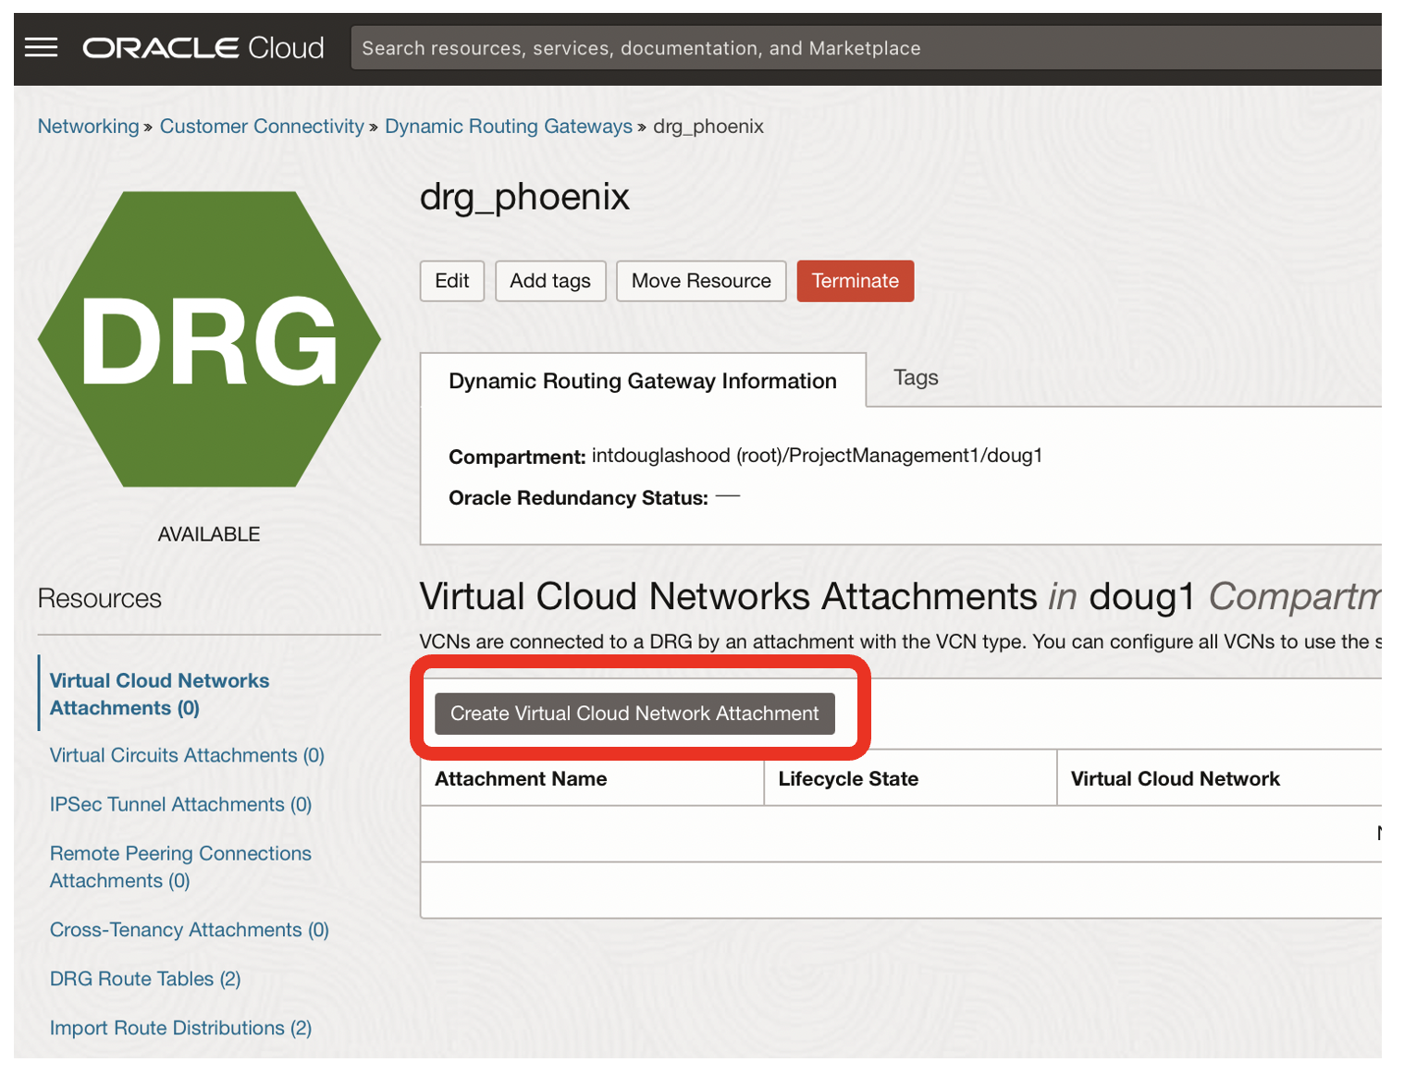
Task: Click the Add tags button
Action: point(550,281)
